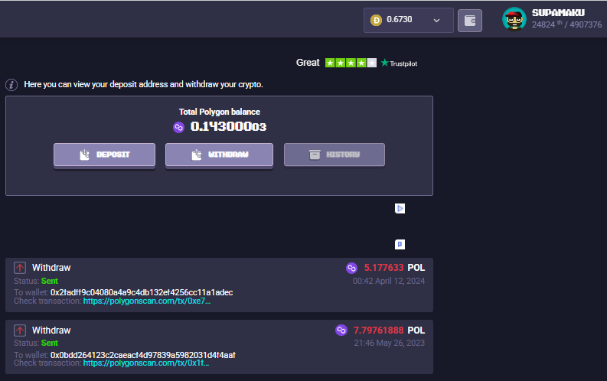Open the wallet icon button
607x381 pixels.
pos(469,21)
